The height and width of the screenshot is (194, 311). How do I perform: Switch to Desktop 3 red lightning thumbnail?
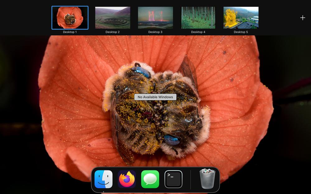155,18
